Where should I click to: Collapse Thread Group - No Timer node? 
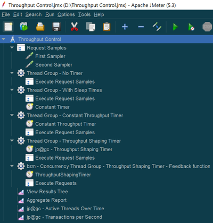(x=12, y=73)
